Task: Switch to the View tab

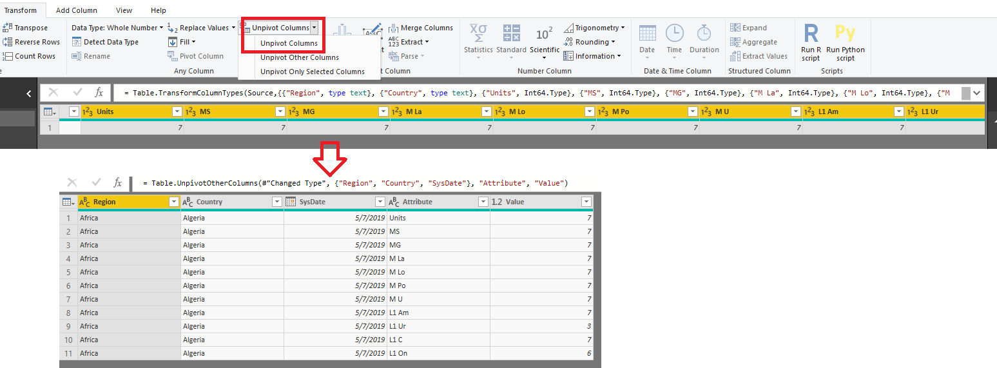Action: tap(124, 10)
